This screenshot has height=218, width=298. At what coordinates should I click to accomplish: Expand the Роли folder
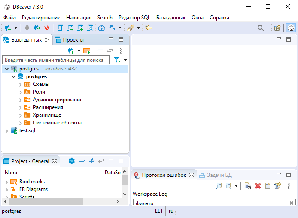point(20,92)
